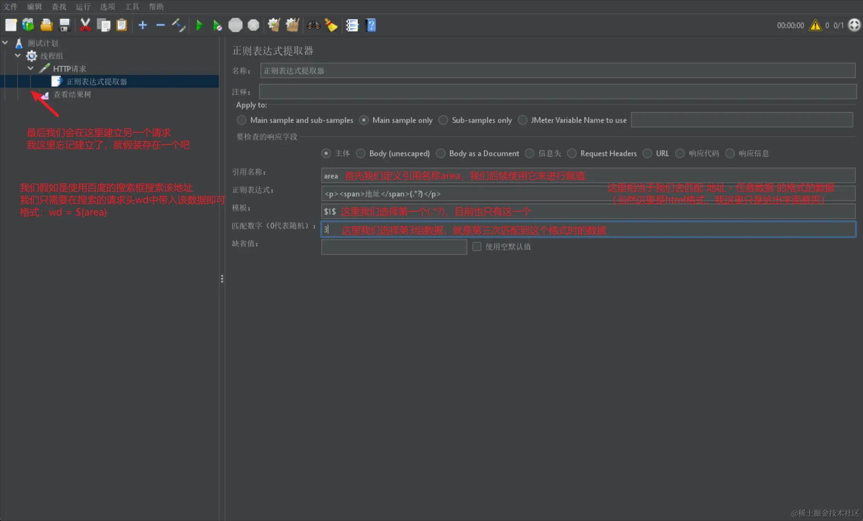Open the 运行 menu

pos(83,6)
